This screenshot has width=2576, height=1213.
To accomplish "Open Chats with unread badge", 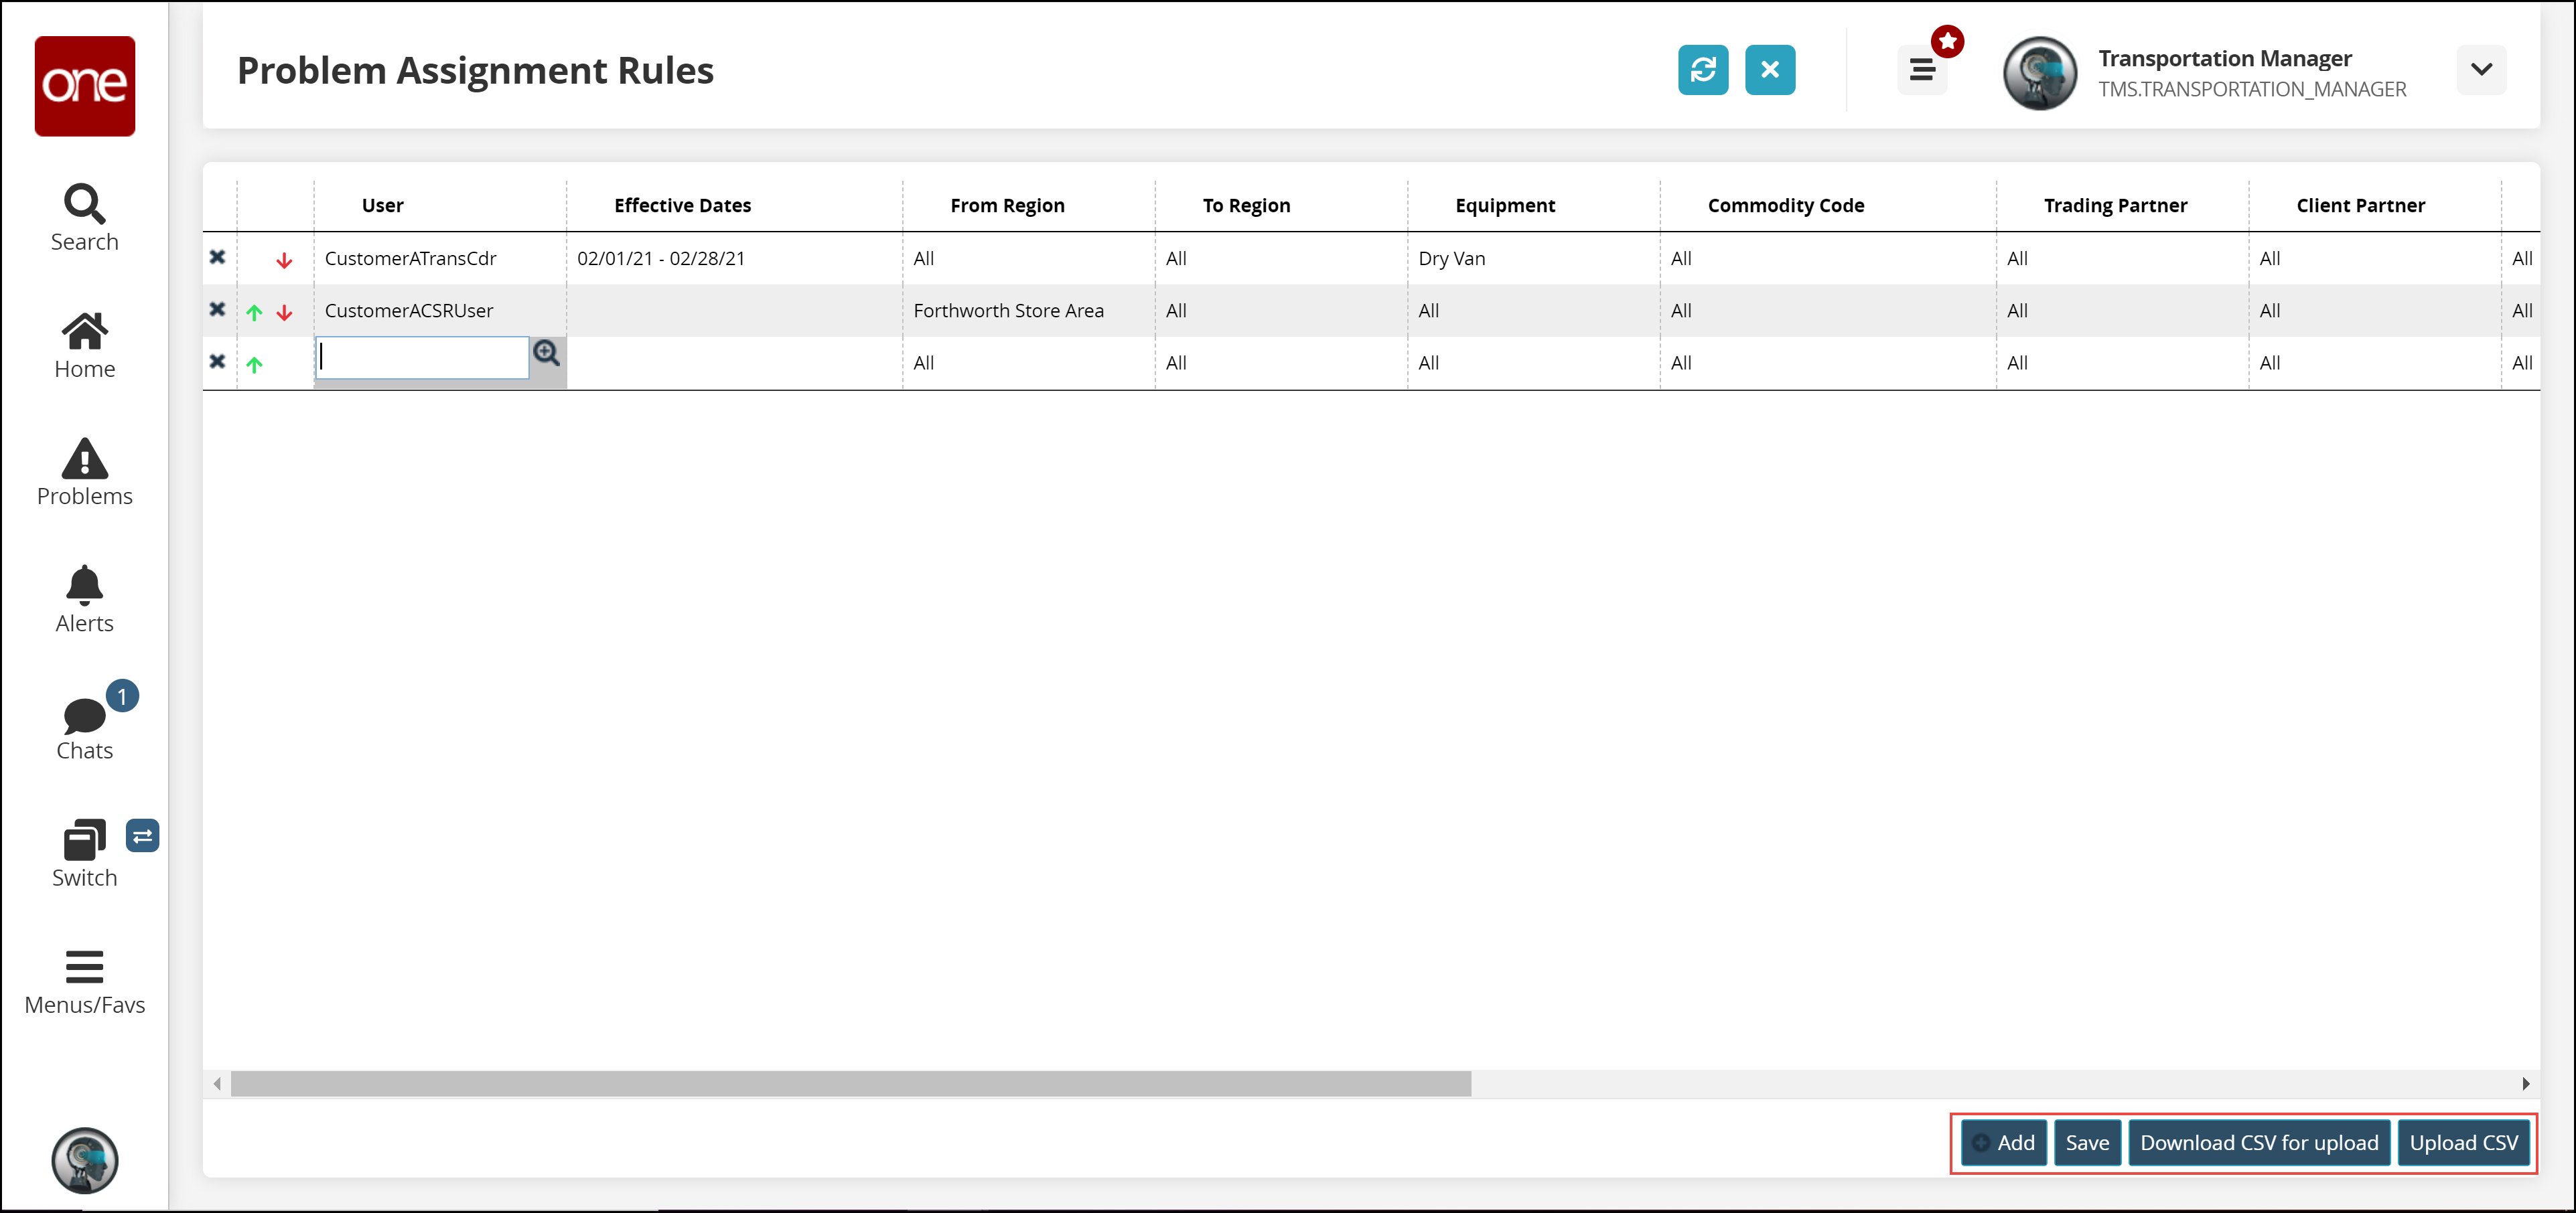I will tap(85, 728).
